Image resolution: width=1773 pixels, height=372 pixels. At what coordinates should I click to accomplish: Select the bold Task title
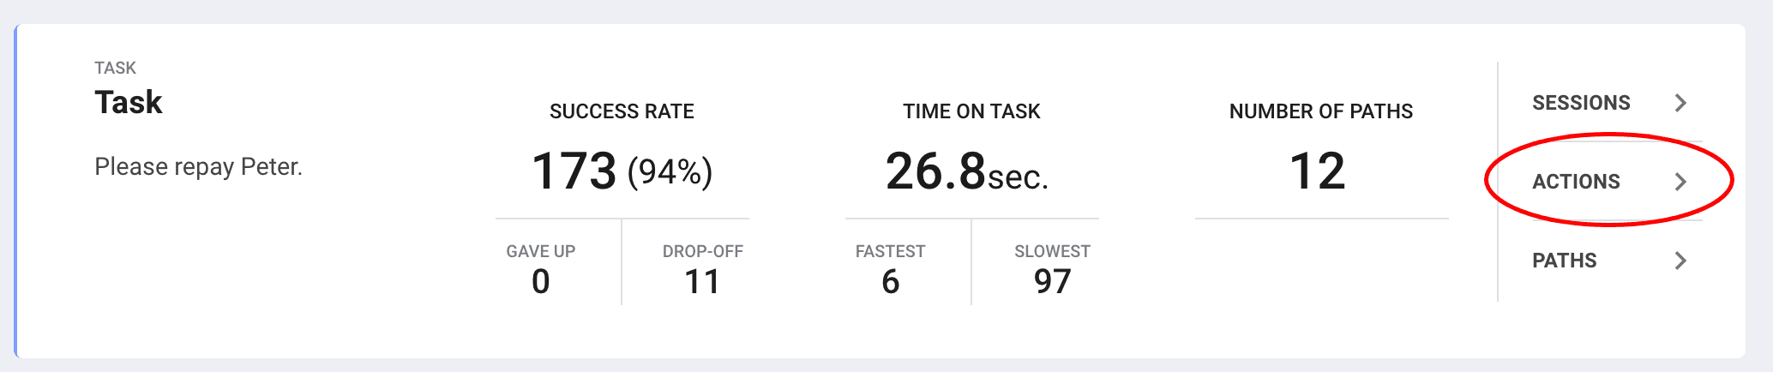129,102
